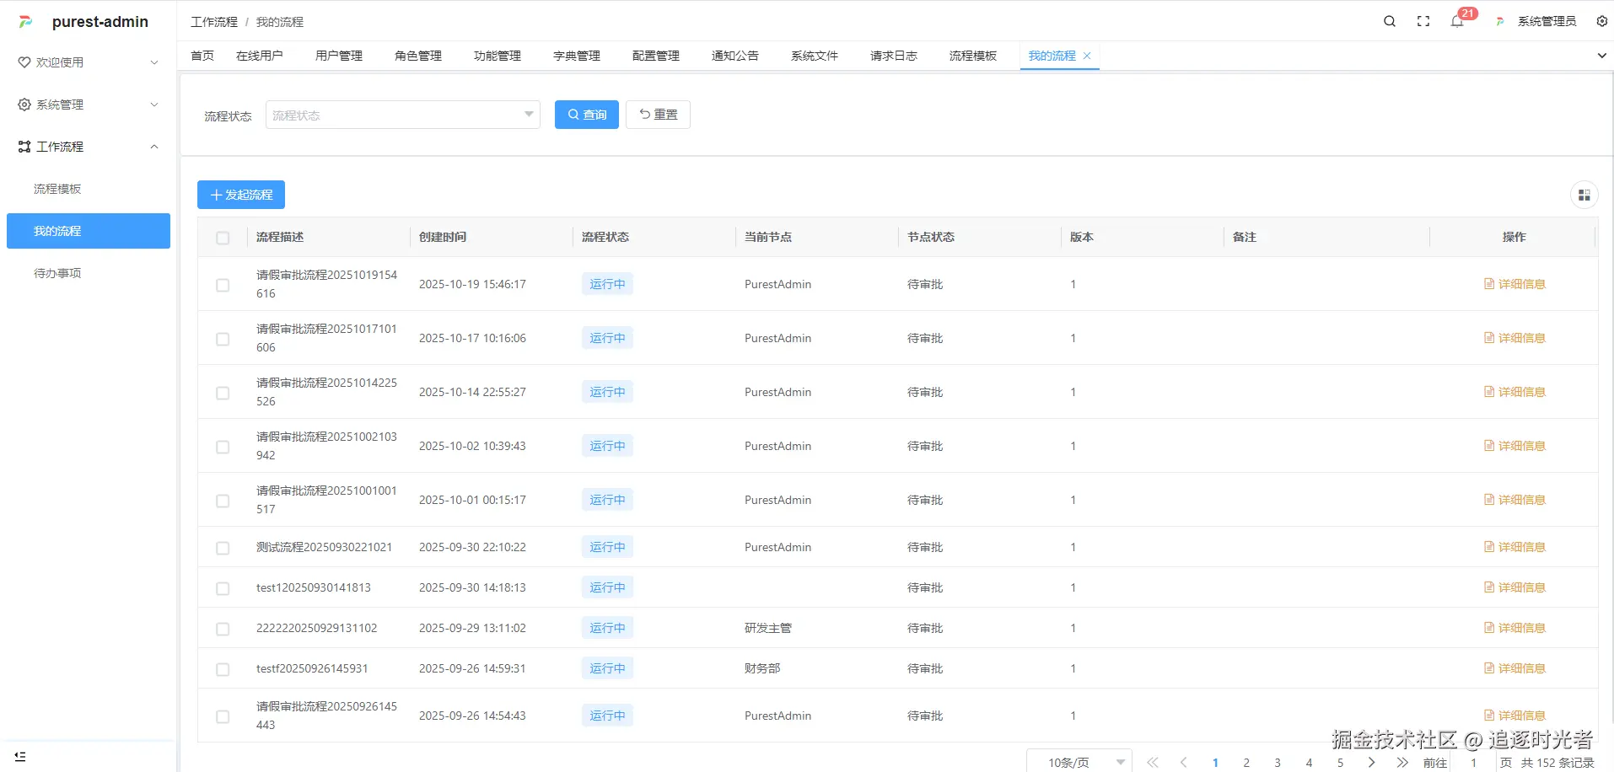Screen dimensions: 1614x772
Task: Switch to the 通知公告 tab
Action: pyautogui.click(x=735, y=56)
